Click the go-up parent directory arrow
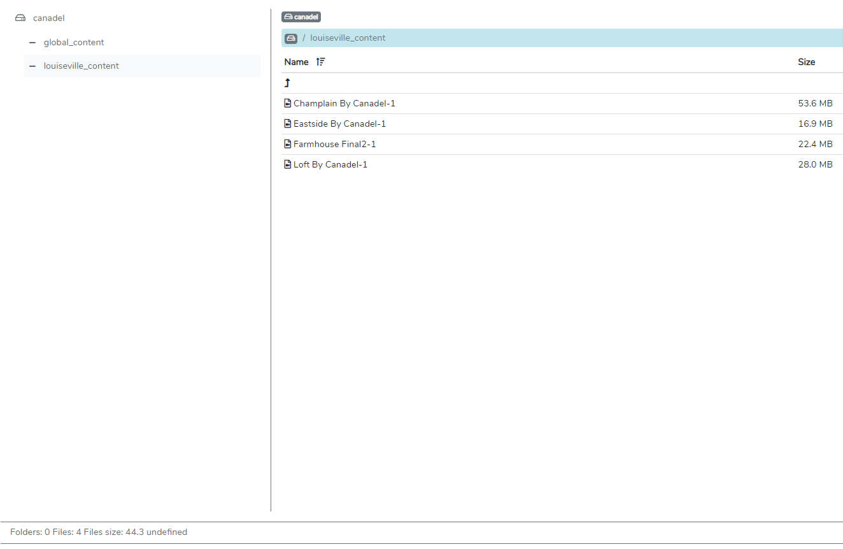Screen dimensions: 843x549 (x=287, y=82)
